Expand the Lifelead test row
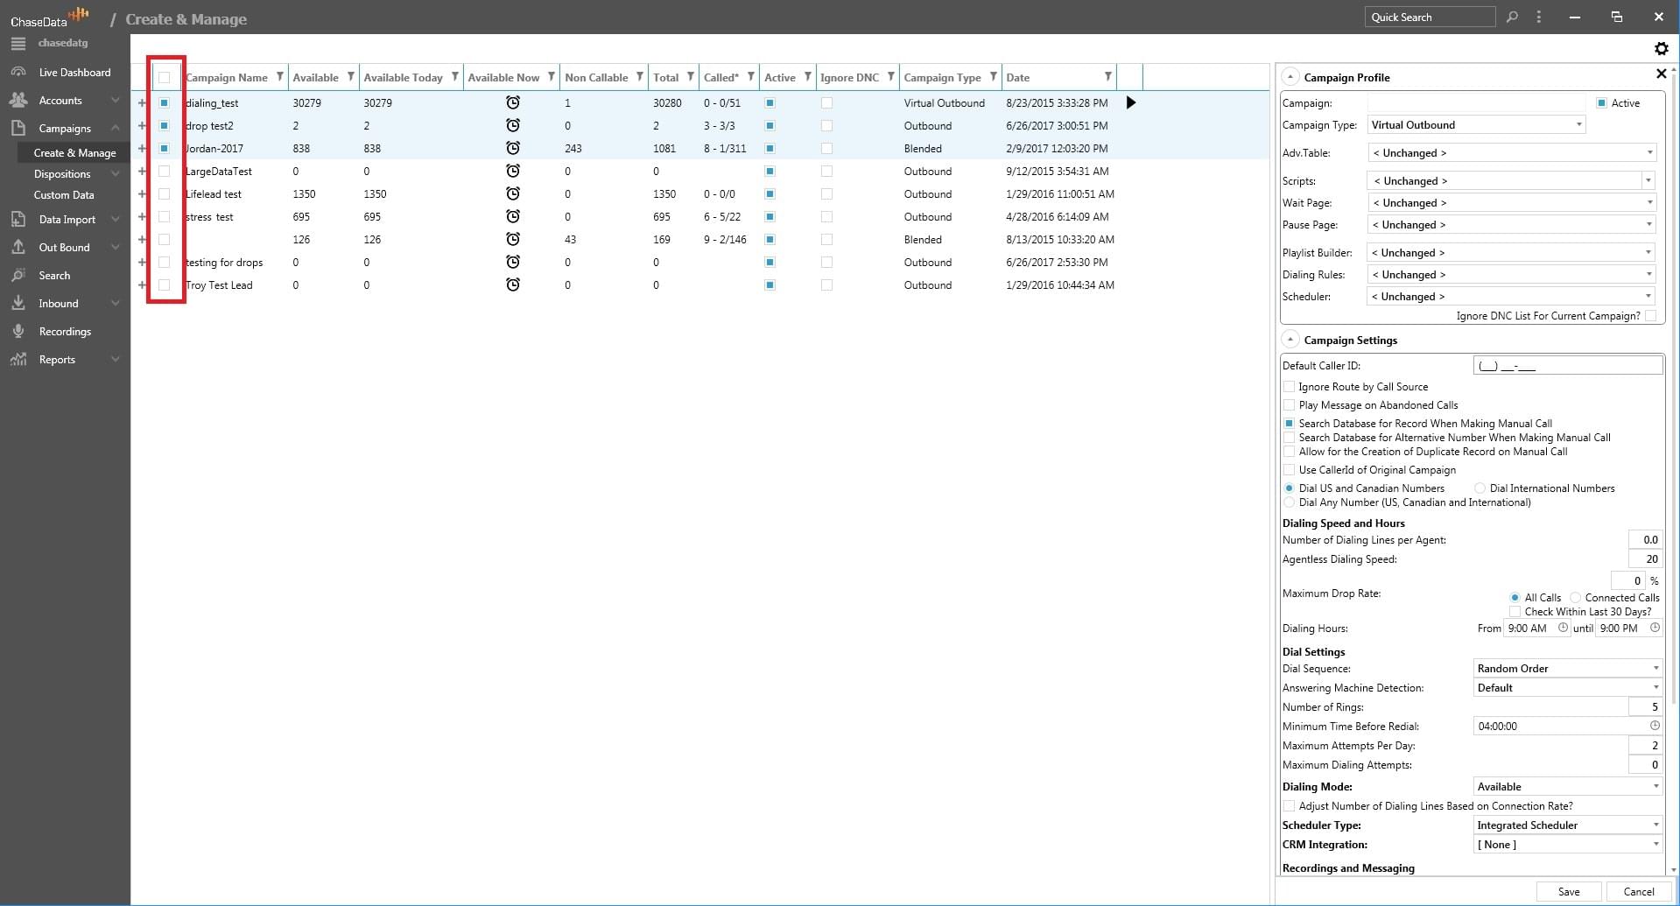This screenshot has height=906, width=1680. click(142, 194)
